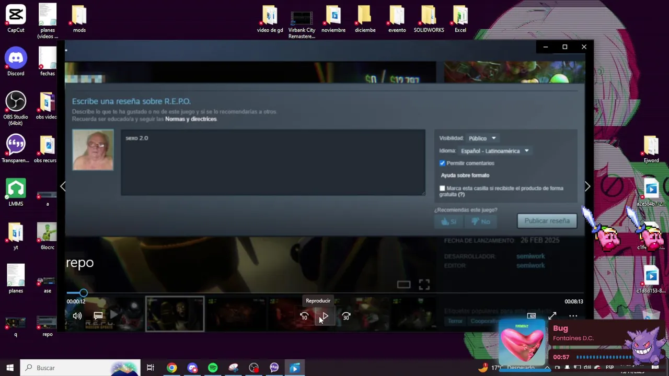Click the fullscreen icon inside the recorded video
Image resolution: width=669 pixels, height=376 pixels.
click(424, 284)
